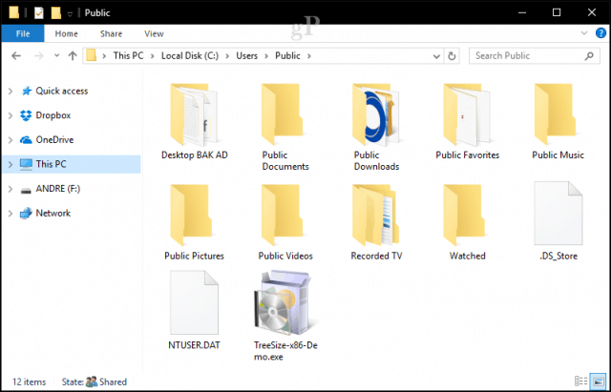Select the NTUSER.DAT file icon

click(194, 302)
